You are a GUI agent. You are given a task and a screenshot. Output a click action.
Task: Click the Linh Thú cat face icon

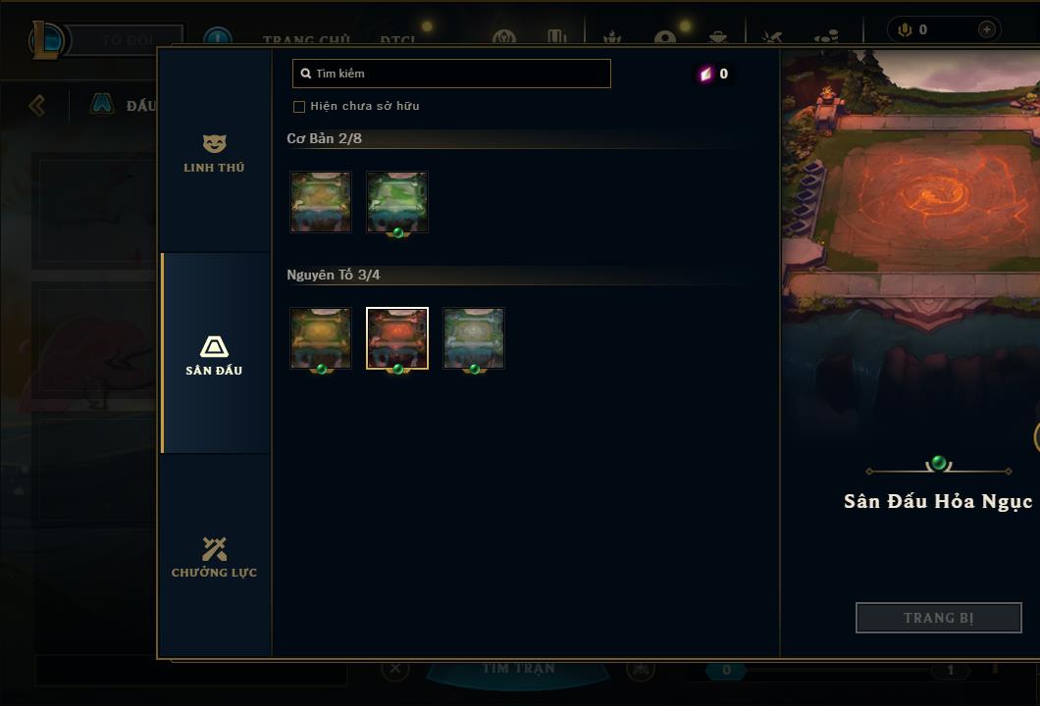(x=214, y=143)
